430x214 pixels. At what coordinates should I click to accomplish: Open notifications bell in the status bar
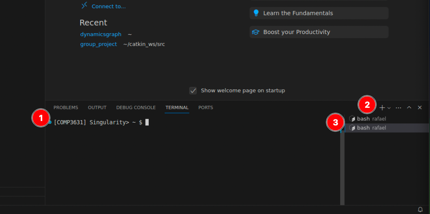pos(420,210)
